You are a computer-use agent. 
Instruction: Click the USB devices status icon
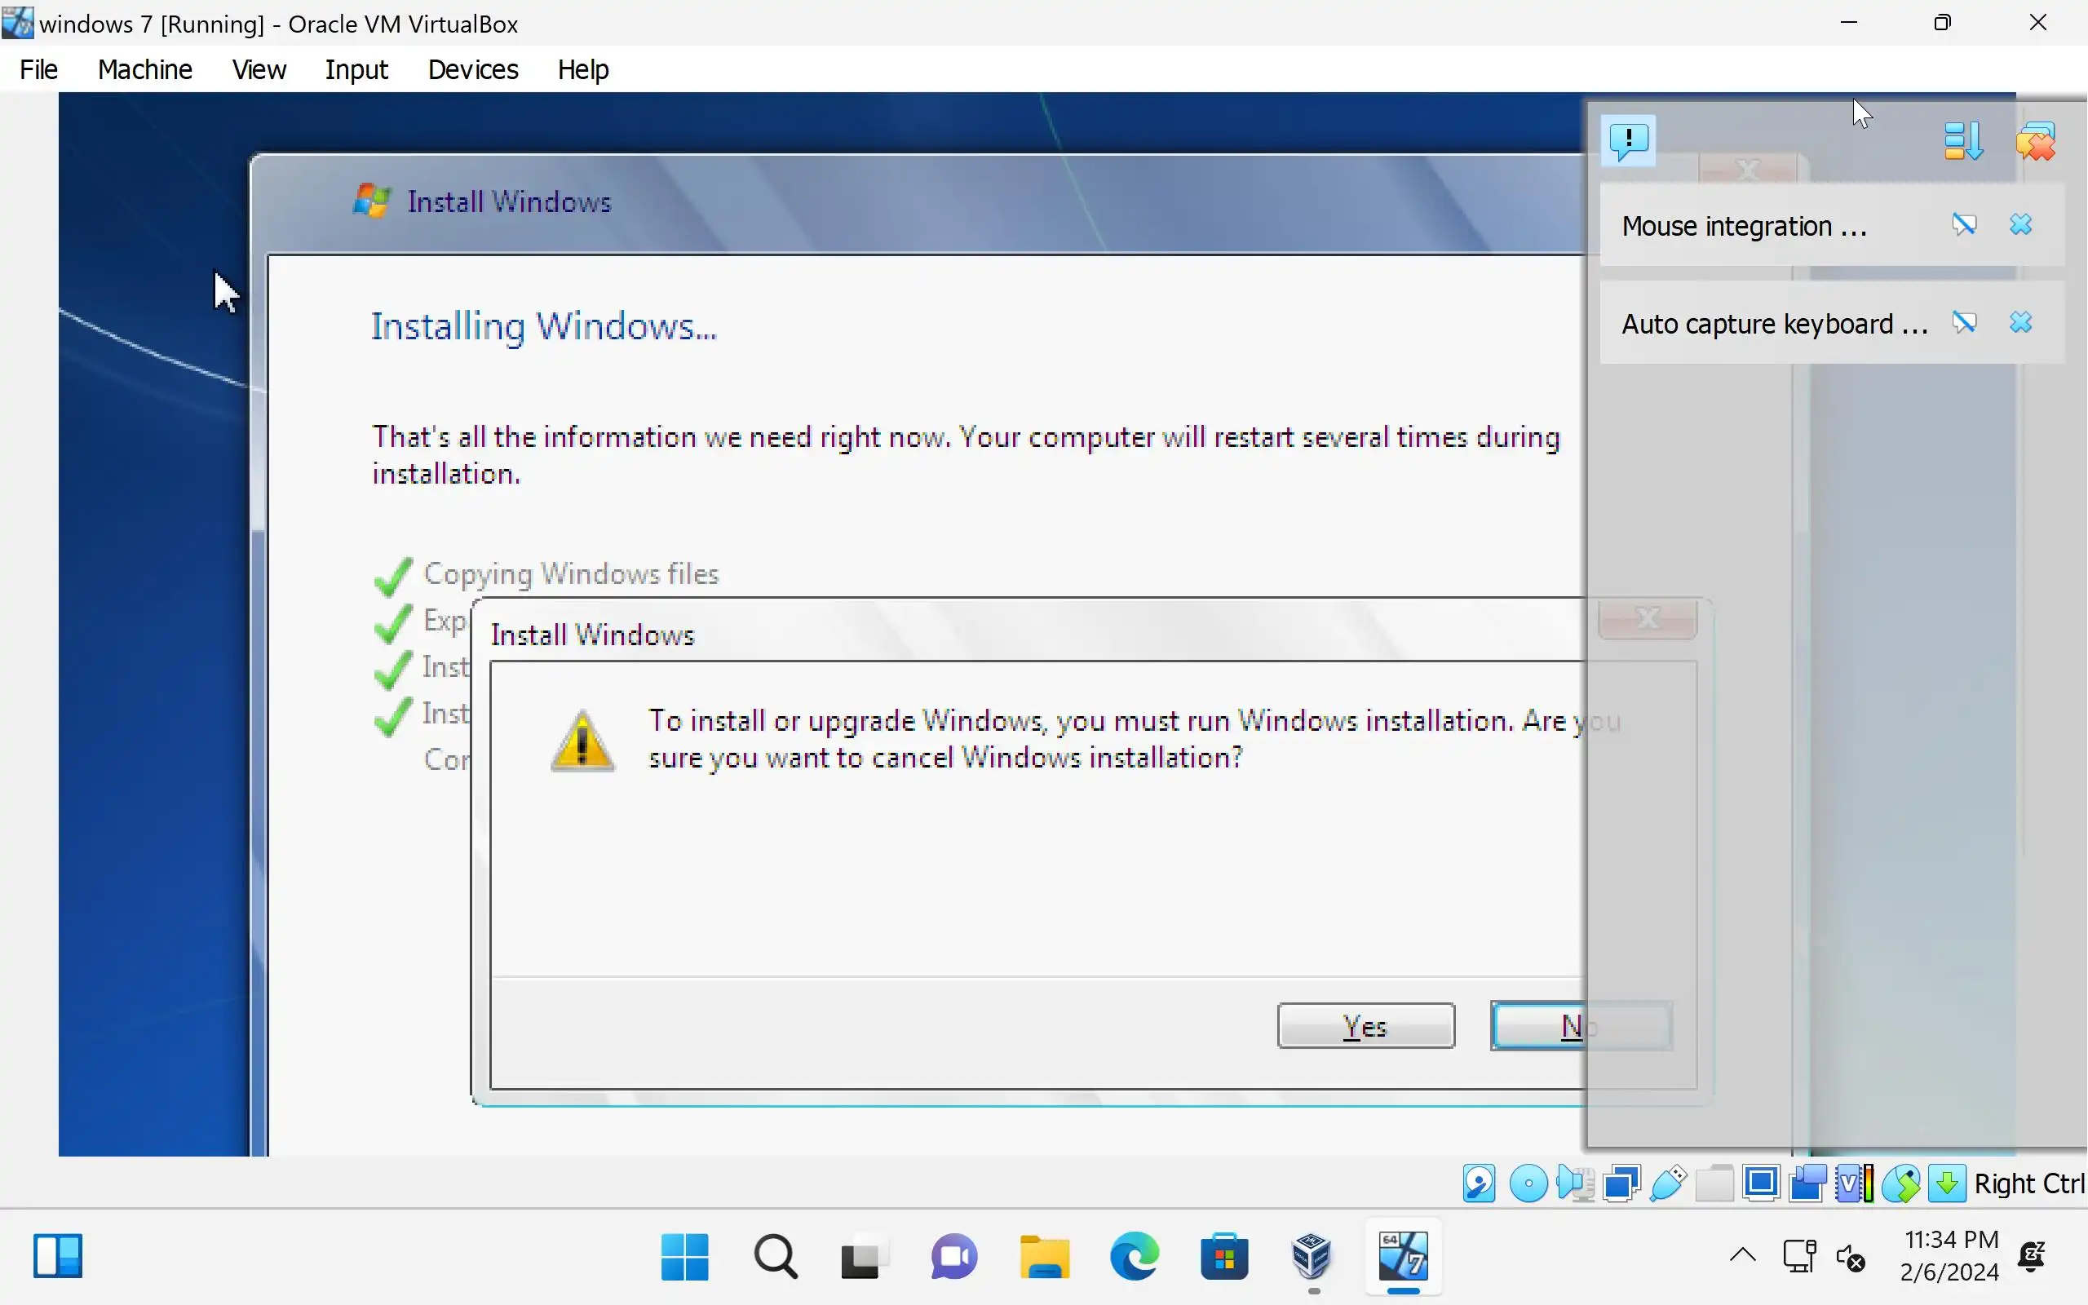coord(1668,1183)
